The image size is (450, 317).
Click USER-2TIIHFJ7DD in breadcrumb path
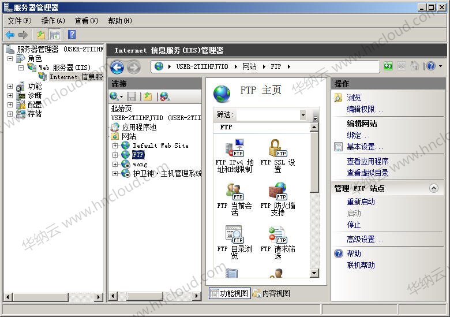(202, 66)
